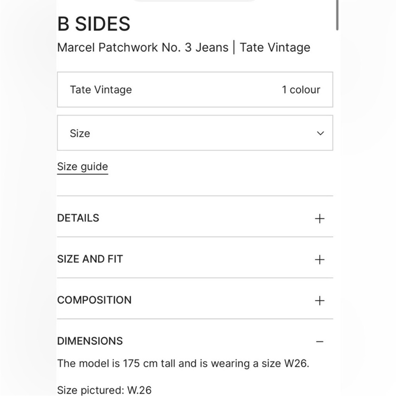Open the Size selection dropdown

click(195, 133)
